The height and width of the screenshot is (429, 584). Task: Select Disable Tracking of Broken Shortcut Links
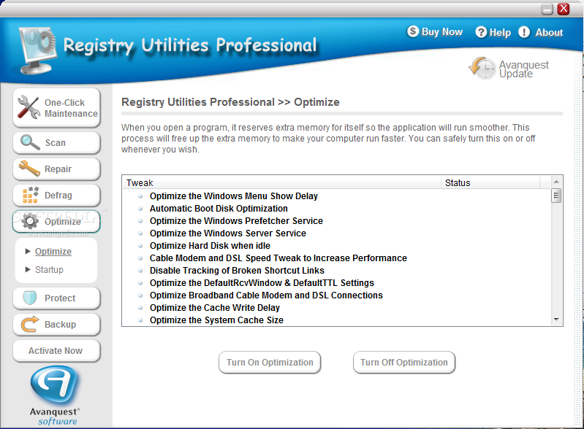pos(237,270)
